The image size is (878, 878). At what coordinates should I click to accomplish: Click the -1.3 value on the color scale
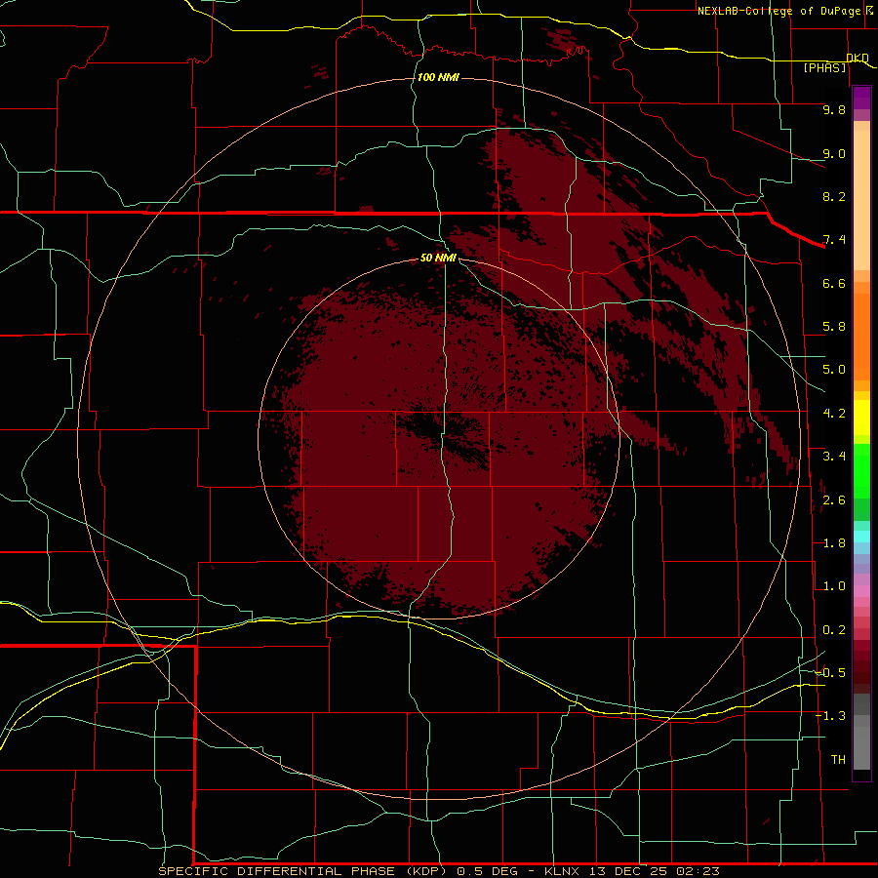831,716
